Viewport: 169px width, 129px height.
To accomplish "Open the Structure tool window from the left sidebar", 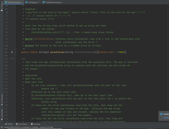I will coord(2,100).
